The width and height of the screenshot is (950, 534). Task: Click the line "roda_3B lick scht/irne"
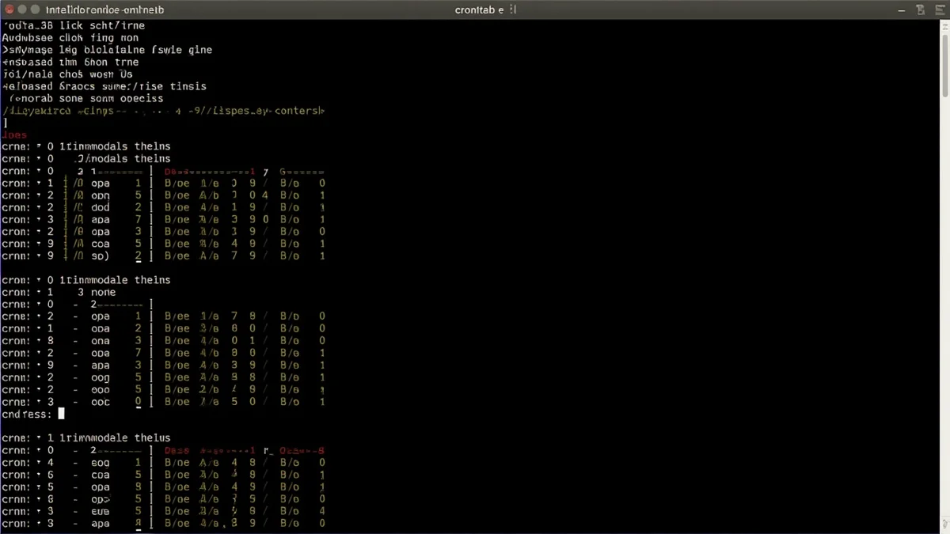tap(75, 25)
